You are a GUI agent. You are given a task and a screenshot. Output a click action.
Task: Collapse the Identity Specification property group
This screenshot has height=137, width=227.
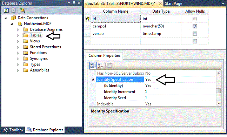[x=93, y=80]
